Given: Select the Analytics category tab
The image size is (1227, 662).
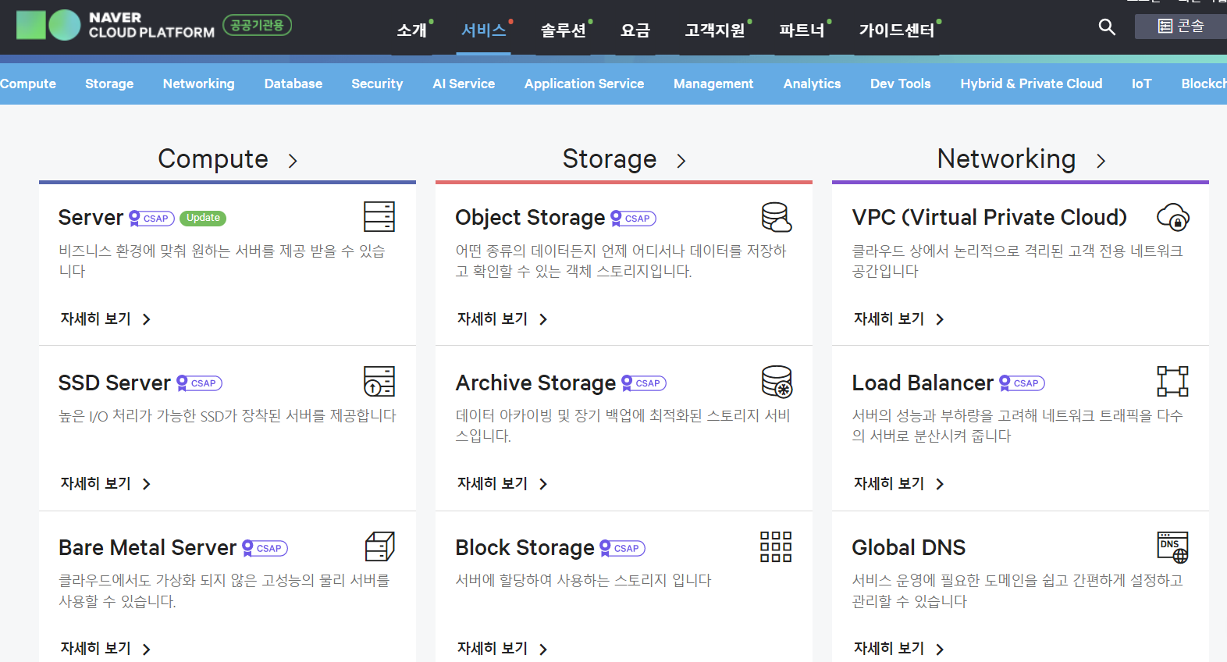Looking at the screenshot, I should point(812,84).
